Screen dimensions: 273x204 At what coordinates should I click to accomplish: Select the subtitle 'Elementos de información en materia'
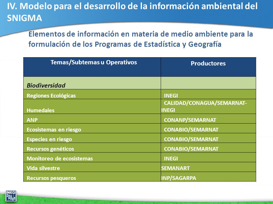pyautogui.click(x=141, y=39)
